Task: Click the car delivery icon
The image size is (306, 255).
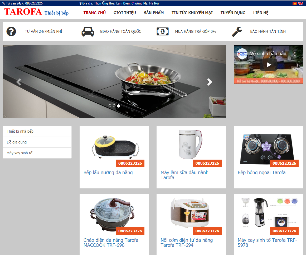Action: point(88,31)
